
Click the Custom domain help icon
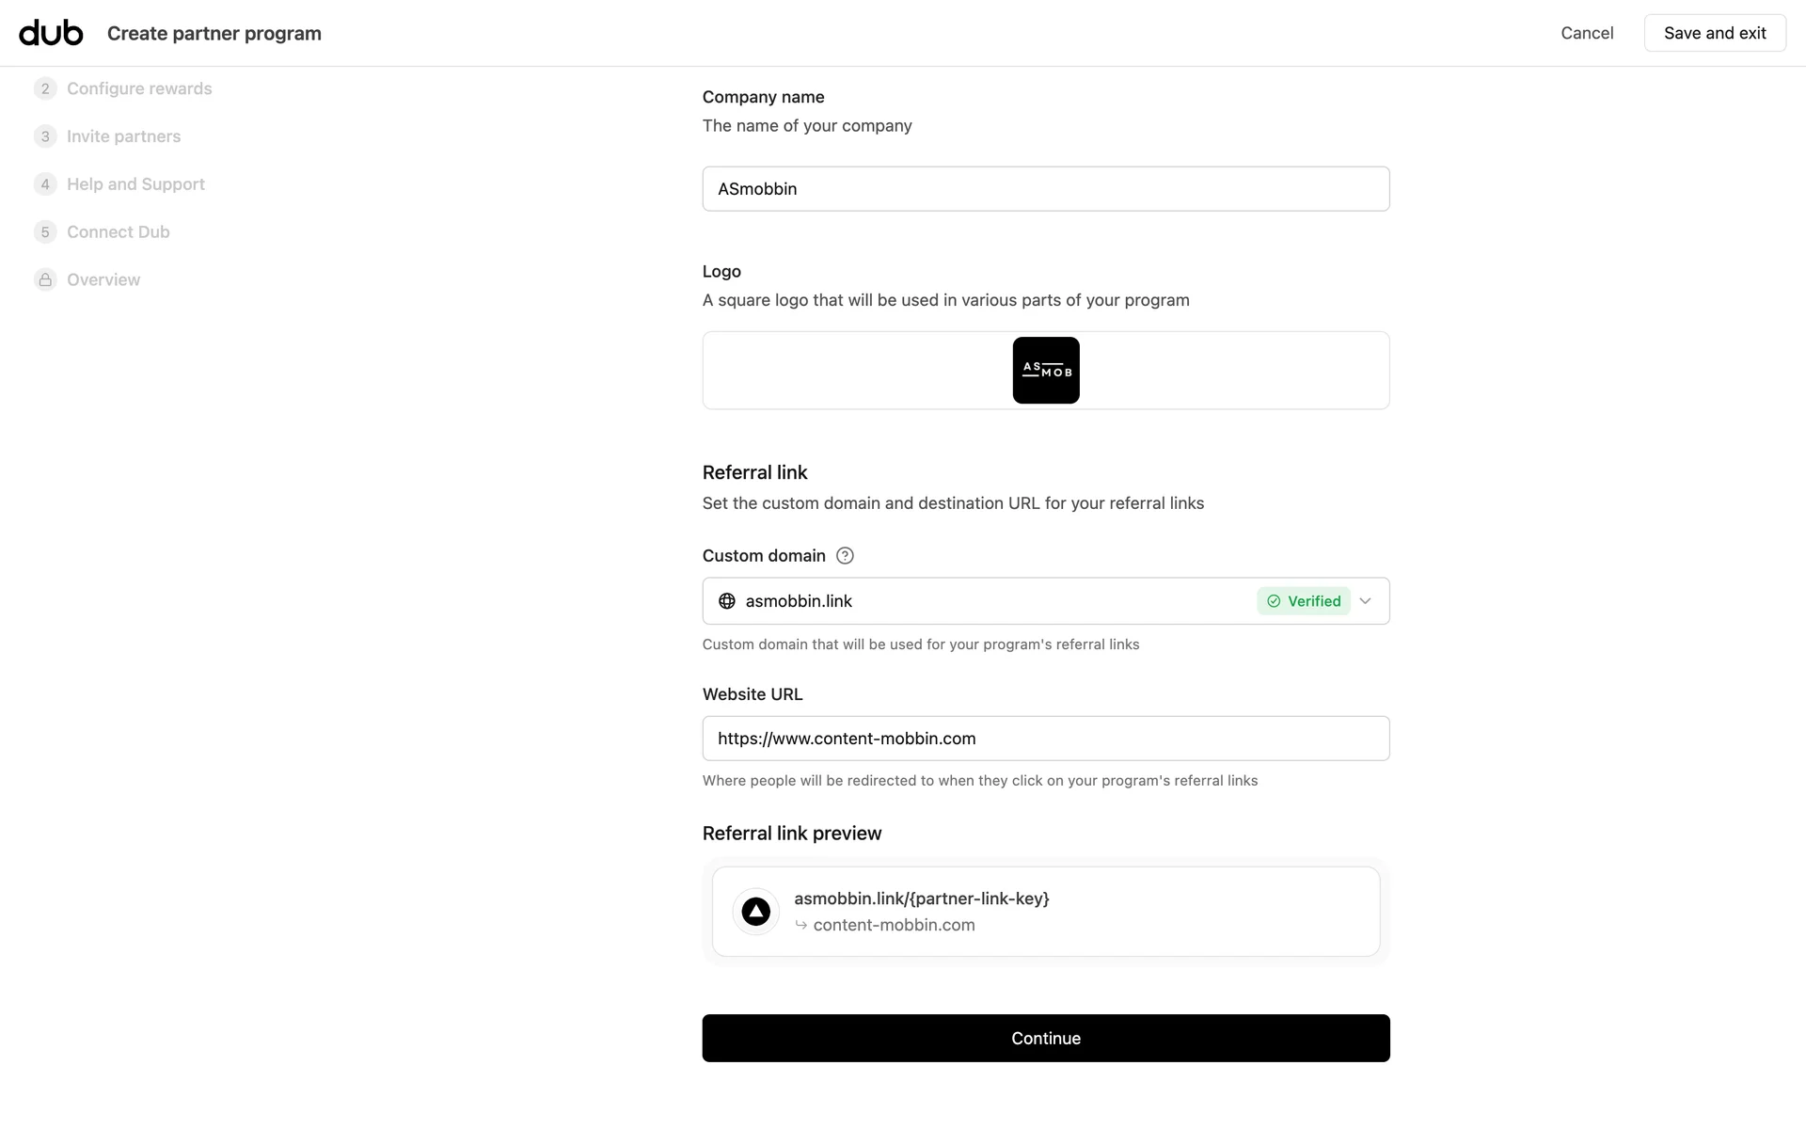845,556
